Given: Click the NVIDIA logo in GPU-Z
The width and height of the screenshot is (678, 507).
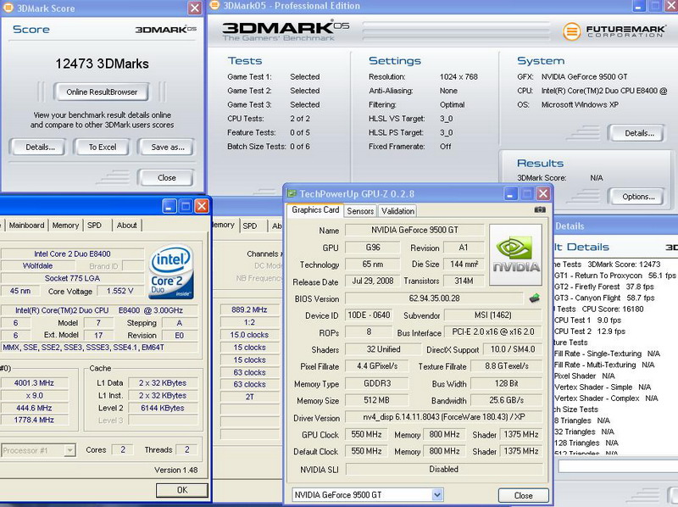Looking at the screenshot, I should tap(516, 255).
